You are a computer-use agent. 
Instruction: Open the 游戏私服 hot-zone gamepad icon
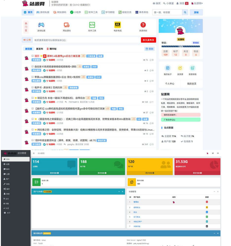tap(41, 25)
